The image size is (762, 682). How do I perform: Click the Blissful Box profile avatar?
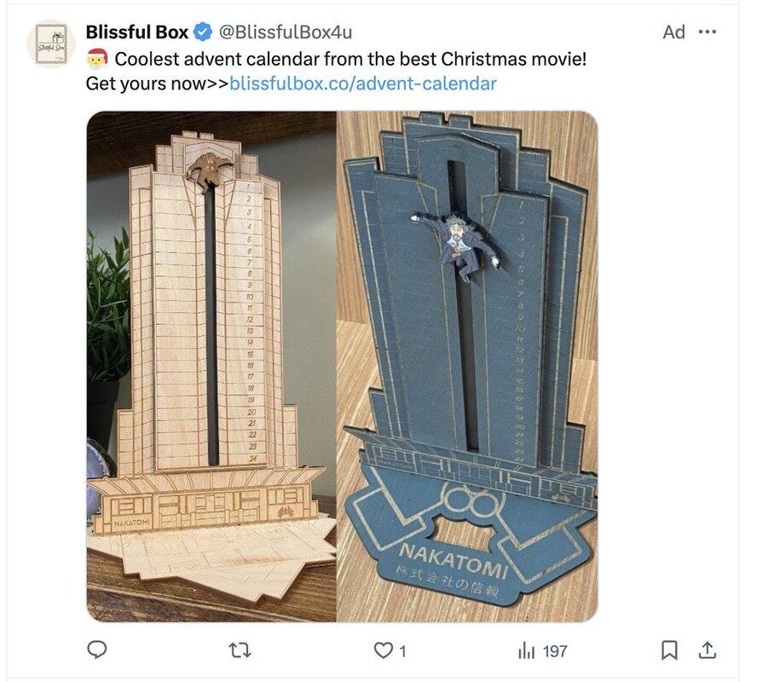click(x=51, y=43)
